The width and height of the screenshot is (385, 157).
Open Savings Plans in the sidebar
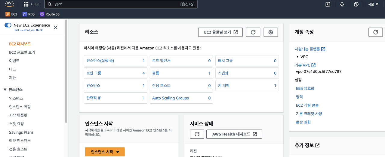click(x=21, y=132)
